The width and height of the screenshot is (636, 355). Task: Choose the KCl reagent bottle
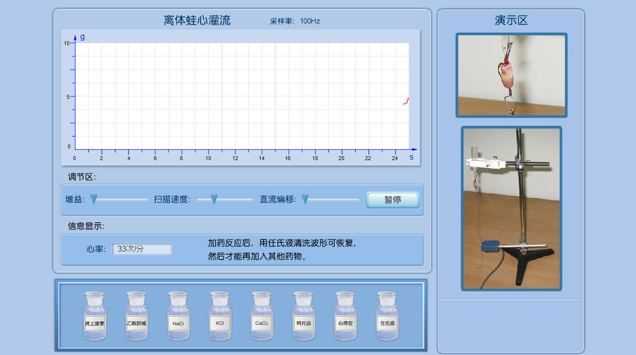(220, 317)
